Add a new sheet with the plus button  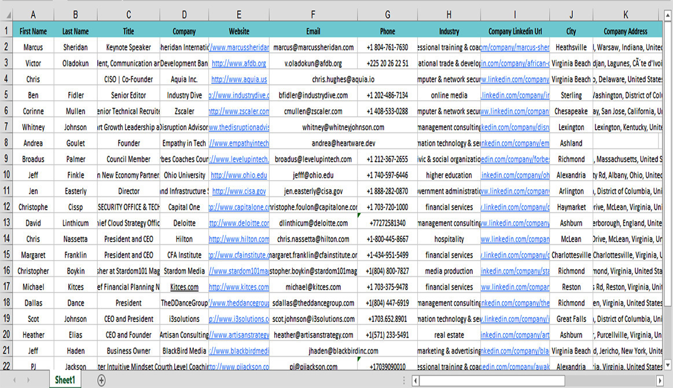[101, 380]
